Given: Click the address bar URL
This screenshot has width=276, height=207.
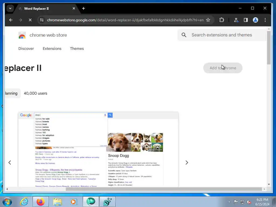Looking at the screenshot, I should [x=125, y=20].
